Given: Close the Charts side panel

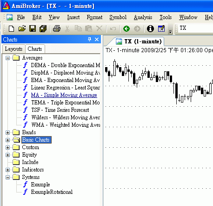Looking at the screenshot, I should [97, 40].
